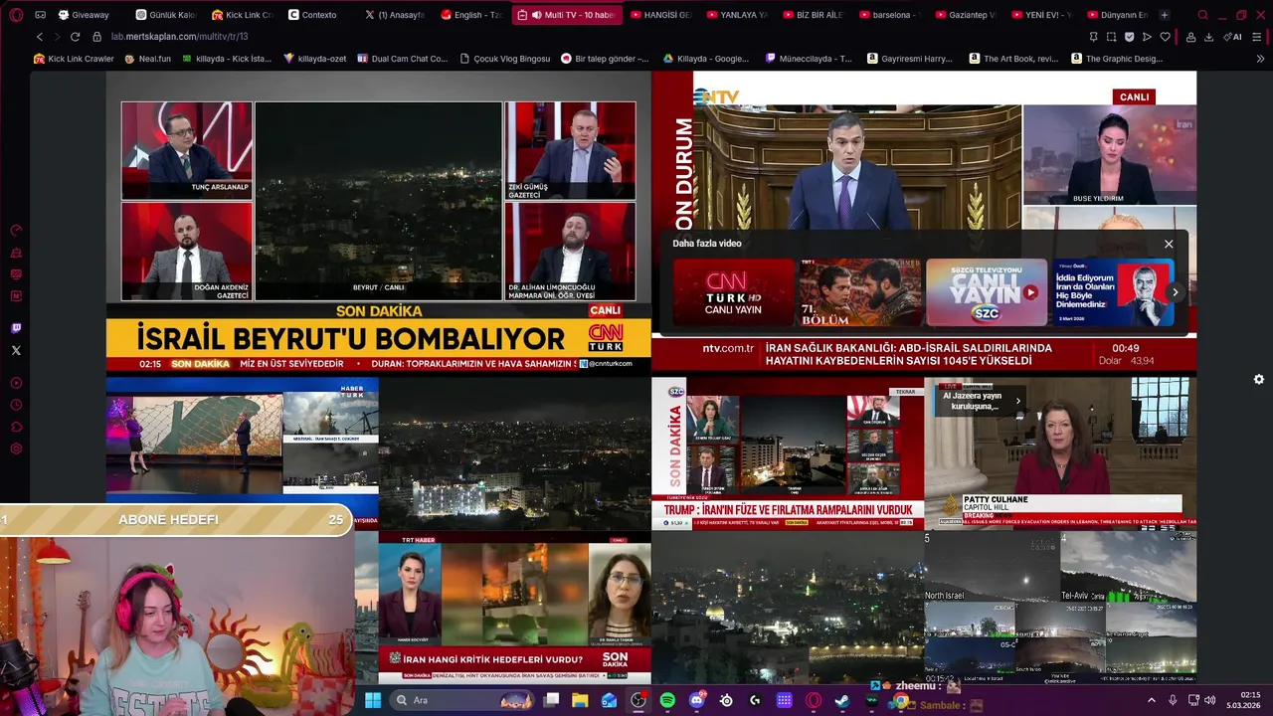The width and height of the screenshot is (1273, 716).
Task: Open X panel in the Opera sidebar
Action: (16, 350)
